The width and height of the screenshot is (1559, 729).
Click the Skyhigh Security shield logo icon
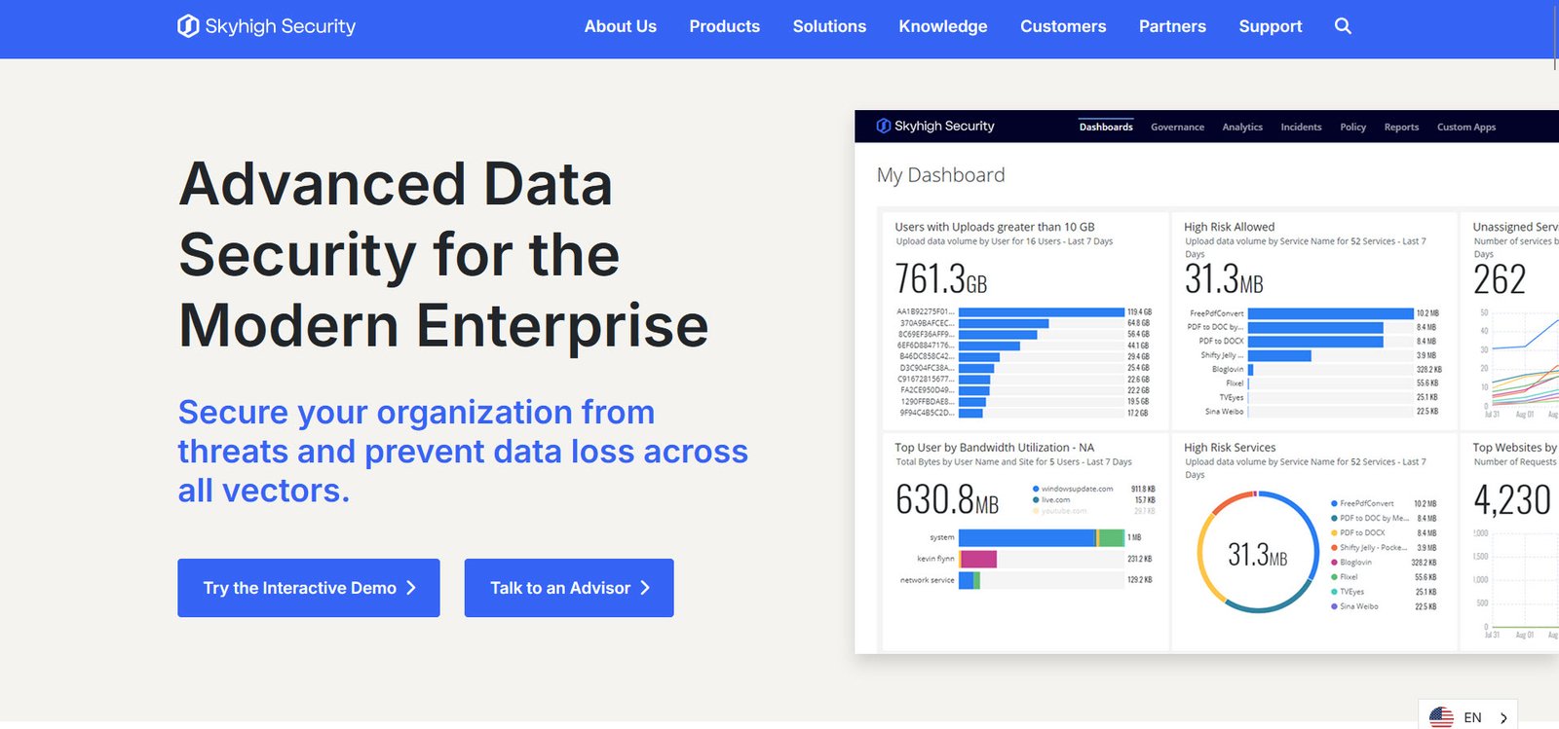click(188, 26)
